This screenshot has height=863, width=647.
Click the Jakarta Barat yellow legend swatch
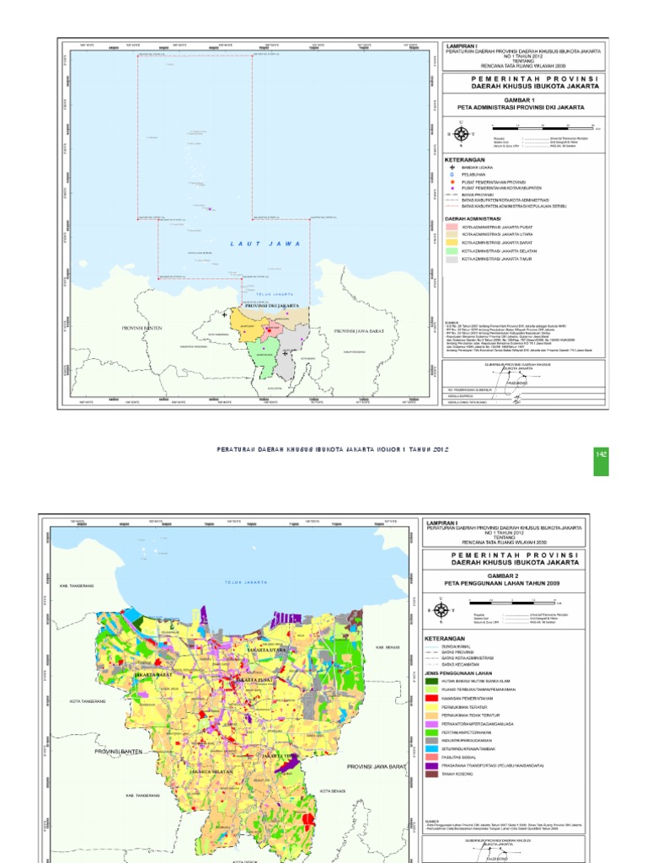coord(452,242)
